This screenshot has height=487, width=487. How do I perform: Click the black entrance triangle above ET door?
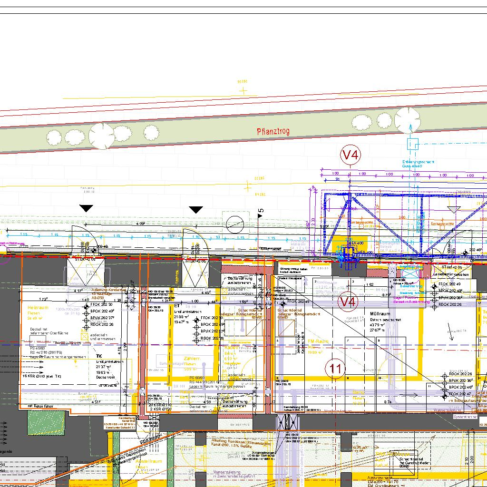point(196,210)
